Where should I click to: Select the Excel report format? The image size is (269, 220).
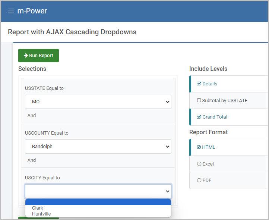pyautogui.click(x=199, y=164)
